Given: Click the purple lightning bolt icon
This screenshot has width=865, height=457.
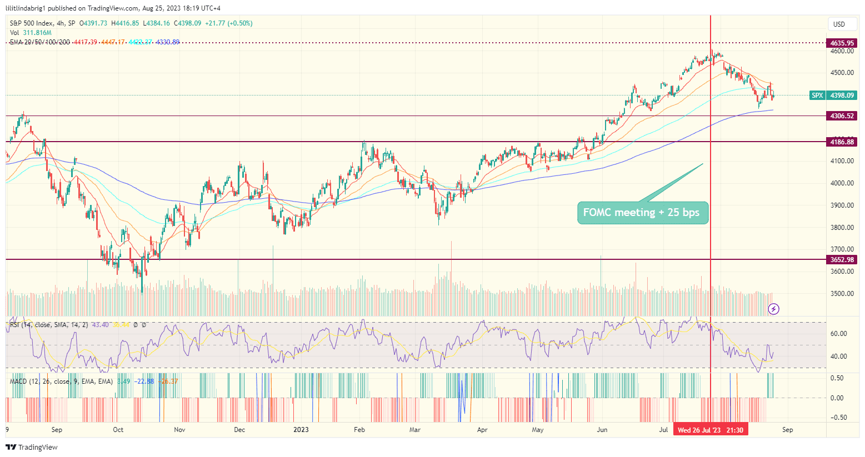Looking at the screenshot, I should (773, 309).
